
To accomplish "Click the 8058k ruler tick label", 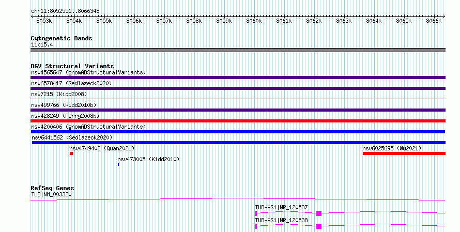I will (x=194, y=21).
